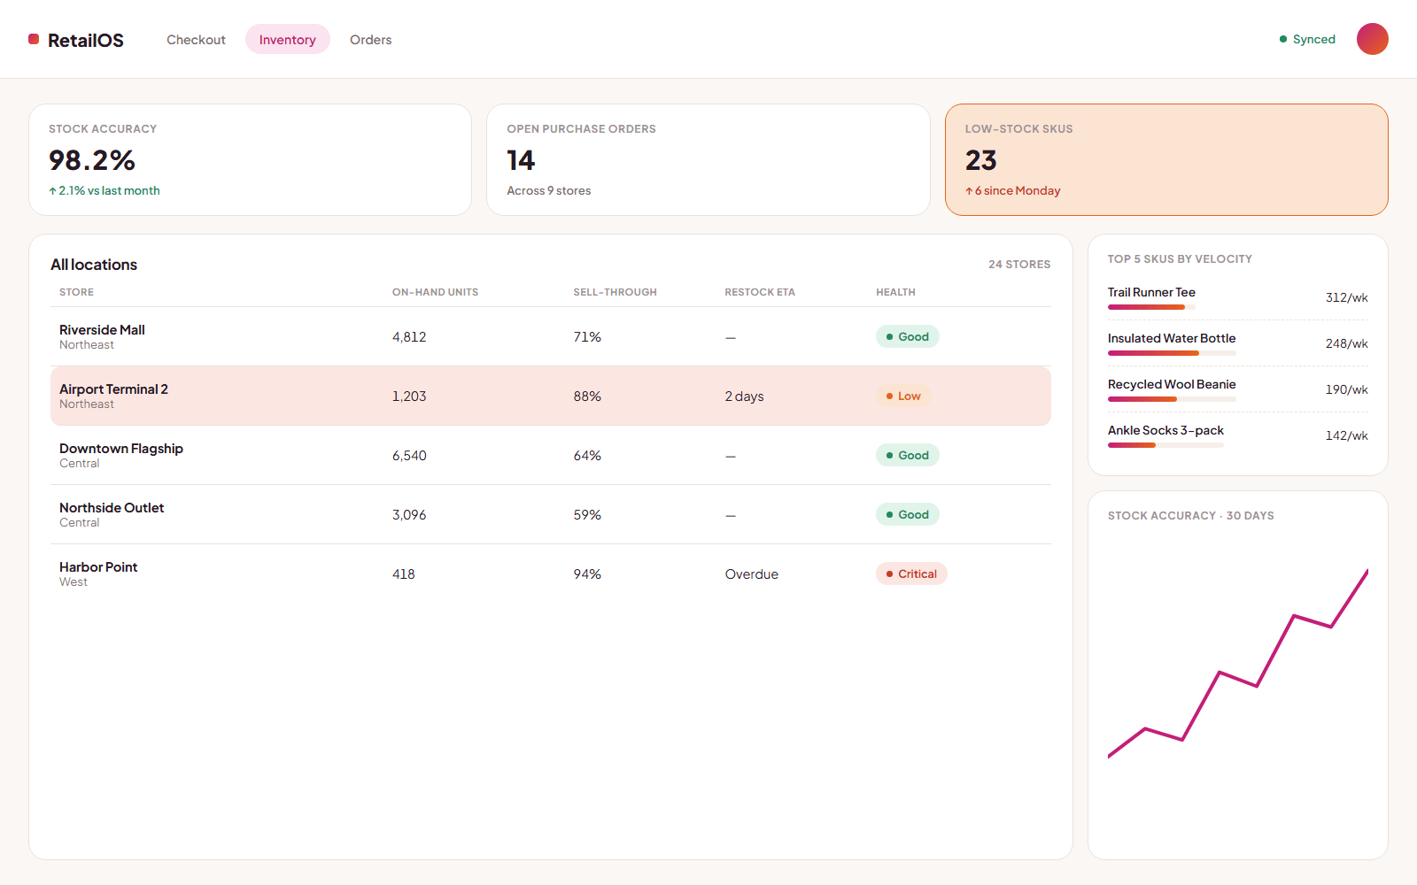The height and width of the screenshot is (885, 1417).
Task: Click the All locations heading
Action: pyautogui.click(x=94, y=265)
